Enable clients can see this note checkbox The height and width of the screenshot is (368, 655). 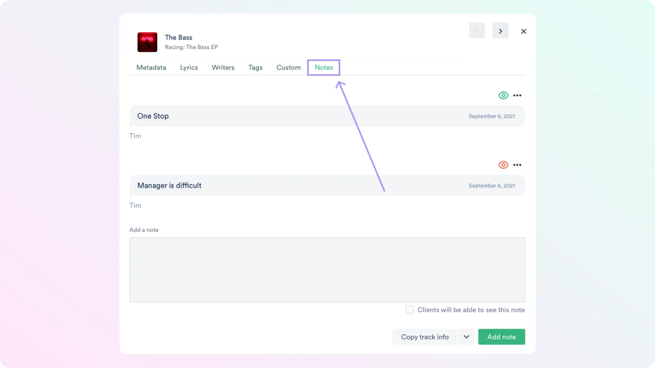coord(410,310)
